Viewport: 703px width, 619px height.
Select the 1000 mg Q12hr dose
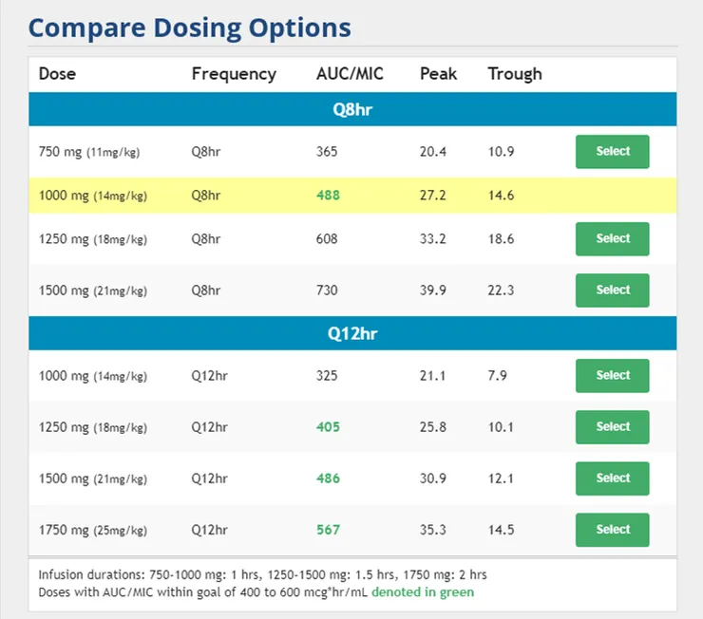[612, 376]
